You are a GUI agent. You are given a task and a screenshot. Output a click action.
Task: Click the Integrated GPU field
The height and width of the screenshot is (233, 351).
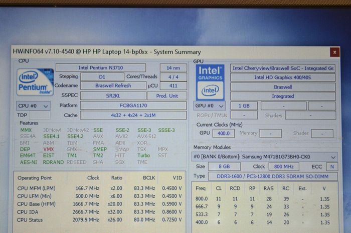point(283,96)
